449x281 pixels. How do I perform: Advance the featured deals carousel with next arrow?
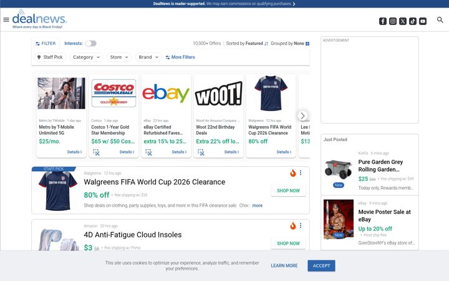(302, 116)
